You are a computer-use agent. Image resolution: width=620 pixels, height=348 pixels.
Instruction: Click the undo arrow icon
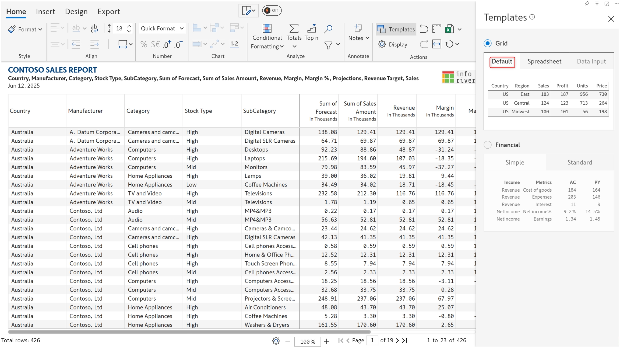(x=424, y=29)
